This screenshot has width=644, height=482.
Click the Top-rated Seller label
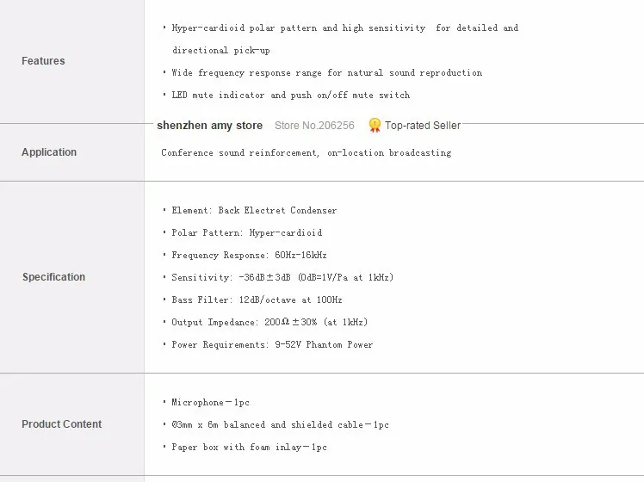[x=423, y=125]
